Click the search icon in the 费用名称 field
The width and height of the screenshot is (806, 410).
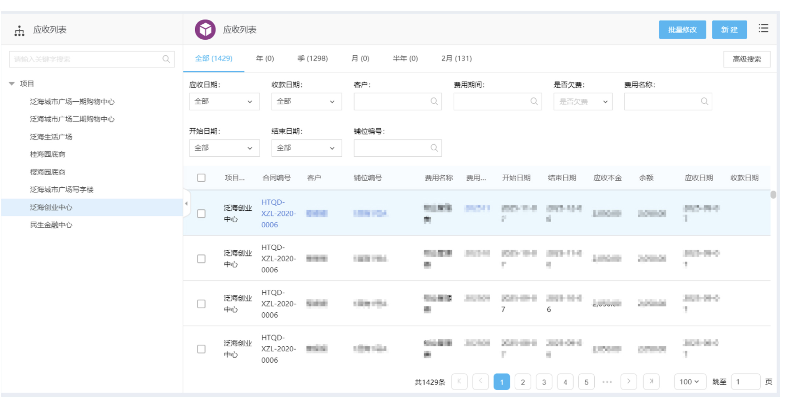point(704,101)
